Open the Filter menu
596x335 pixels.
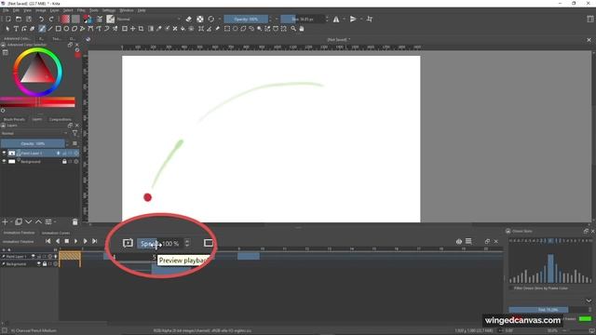(81, 10)
